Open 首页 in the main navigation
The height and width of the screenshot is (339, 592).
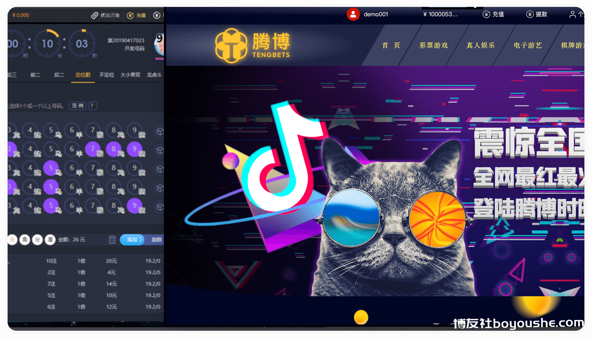click(x=391, y=45)
